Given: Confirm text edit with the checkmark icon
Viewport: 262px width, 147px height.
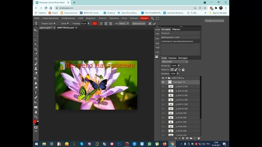Looking at the screenshot, I should tap(154, 24).
